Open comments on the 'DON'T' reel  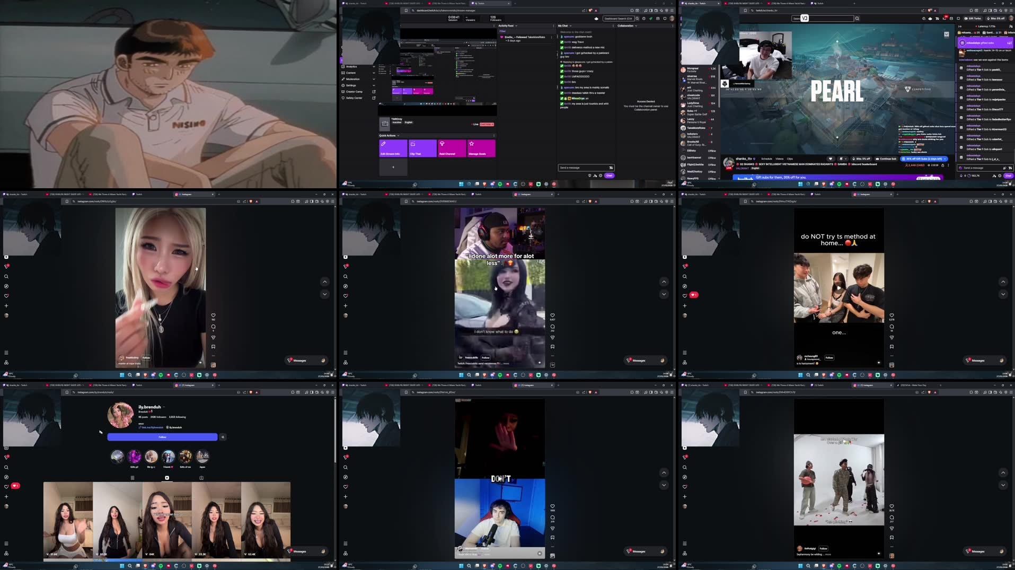pos(552,518)
